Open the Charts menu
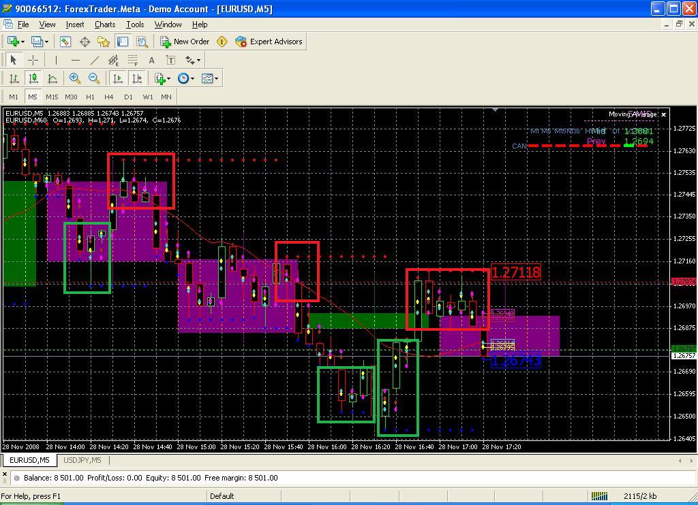 [105, 25]
